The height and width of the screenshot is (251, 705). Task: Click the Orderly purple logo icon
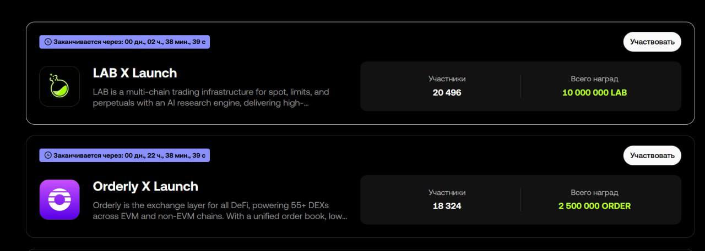tap(59, 199)
